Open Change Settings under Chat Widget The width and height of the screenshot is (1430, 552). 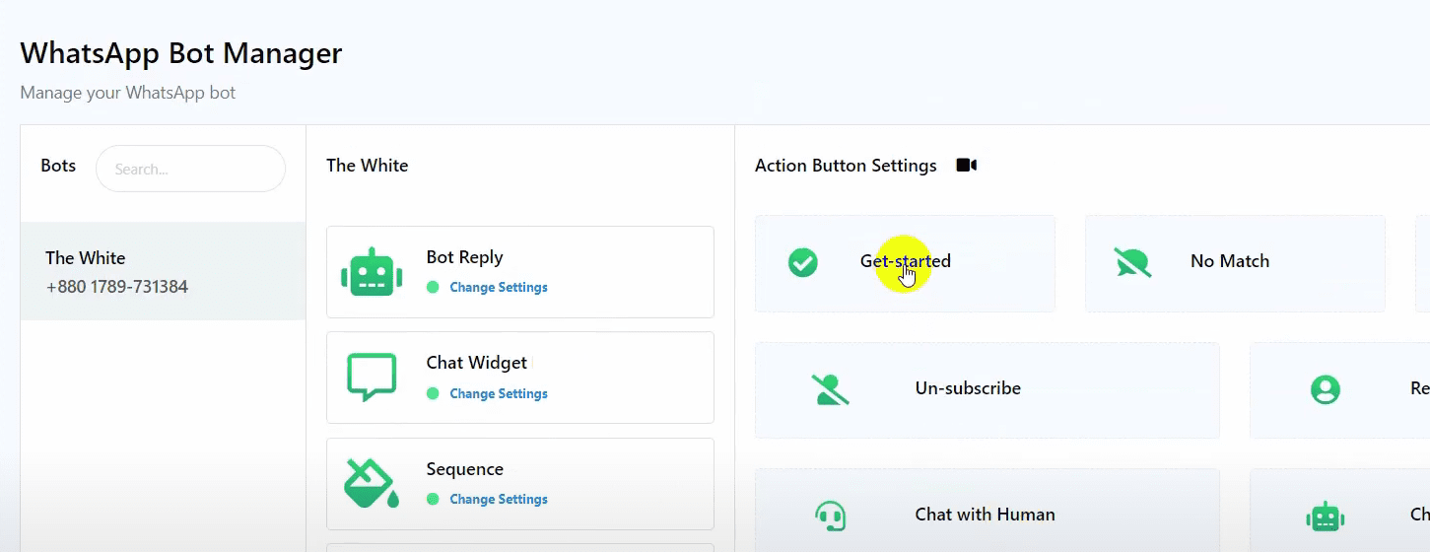[498, 393]
